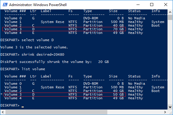Maximize the PowerShell window
This screenshot has height=115, width=173.
tap(152, 5)
